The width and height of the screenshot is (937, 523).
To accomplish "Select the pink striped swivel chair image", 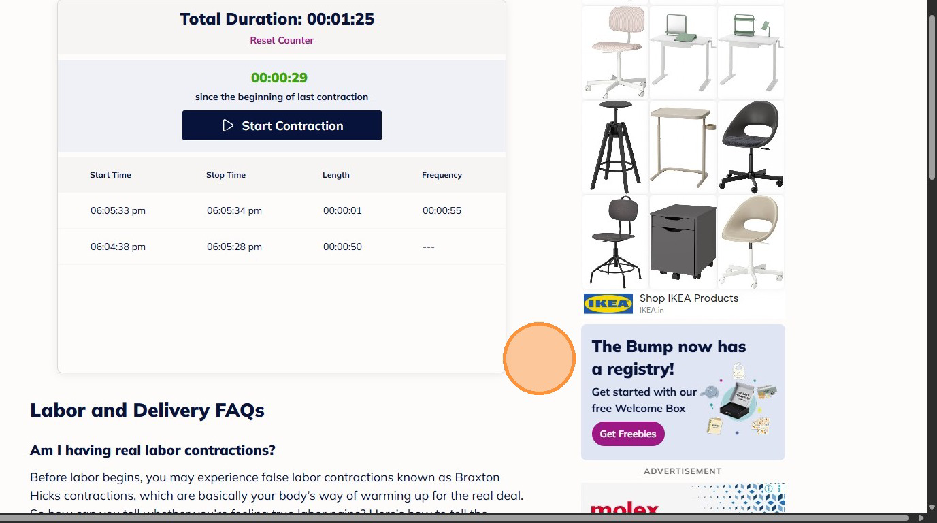I will (615, 52).
